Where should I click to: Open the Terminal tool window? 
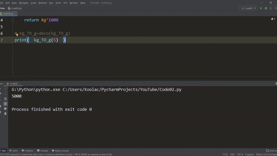coord(42,151)
